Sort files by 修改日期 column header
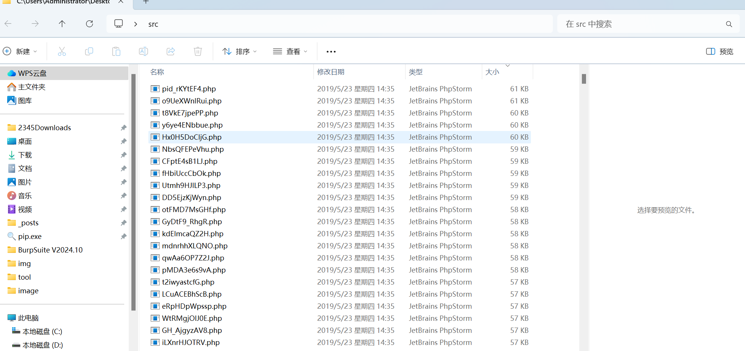This screenshot has height=351, width=745. click(x=331, y=72)
